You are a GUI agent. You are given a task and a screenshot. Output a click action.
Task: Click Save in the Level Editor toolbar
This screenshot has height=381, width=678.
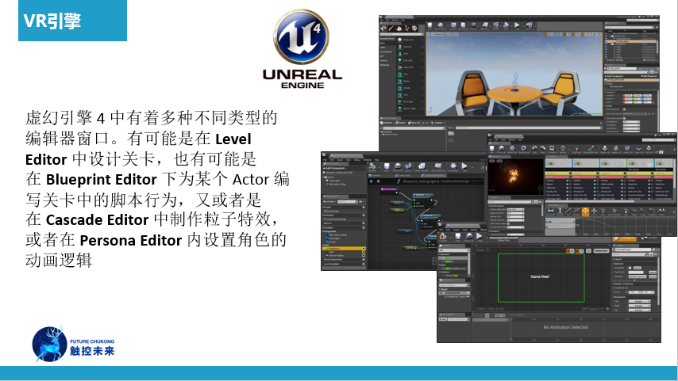[x=430, y=26]
